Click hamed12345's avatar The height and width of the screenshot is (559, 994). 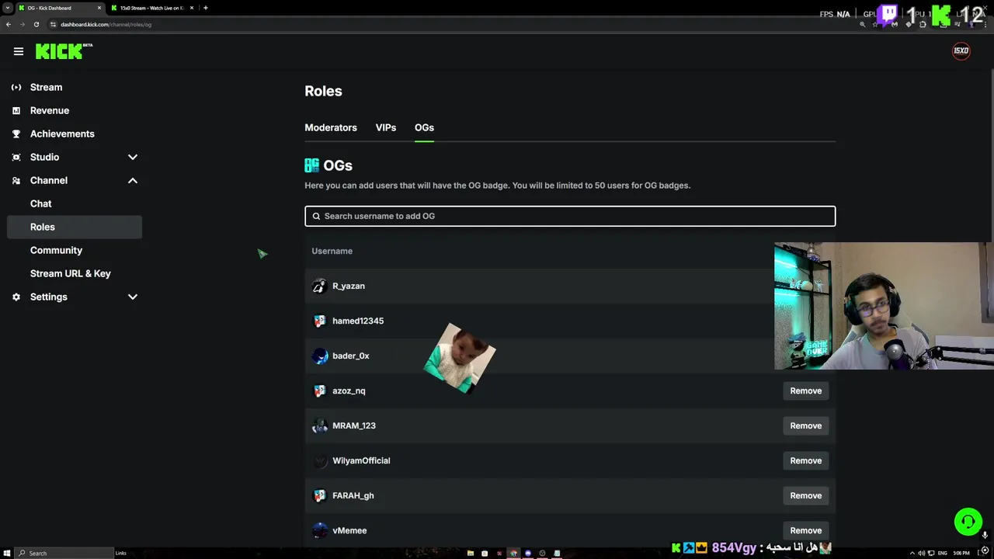tap(319, 321)
